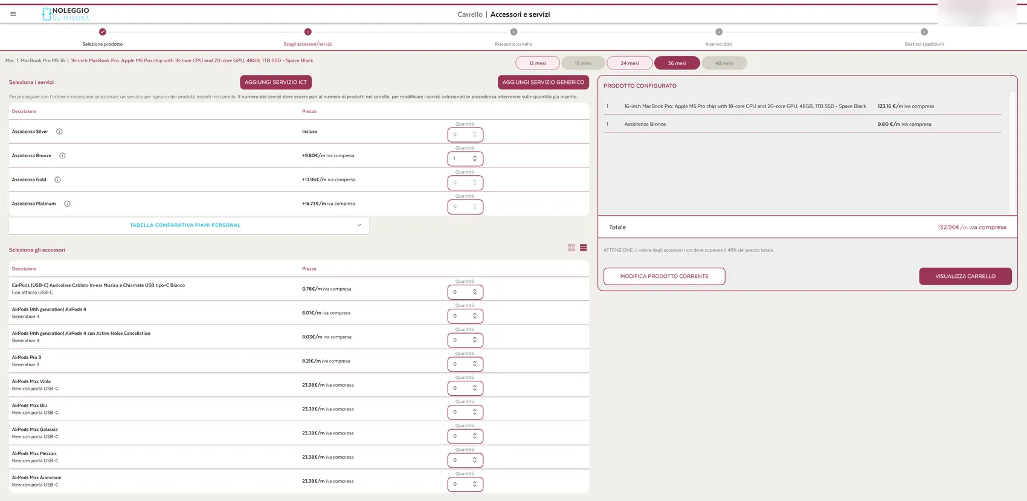This screenshot has width=1027, height=501.
Task: Open Seleziona prodotto step label
Action: tap(103, 44)
